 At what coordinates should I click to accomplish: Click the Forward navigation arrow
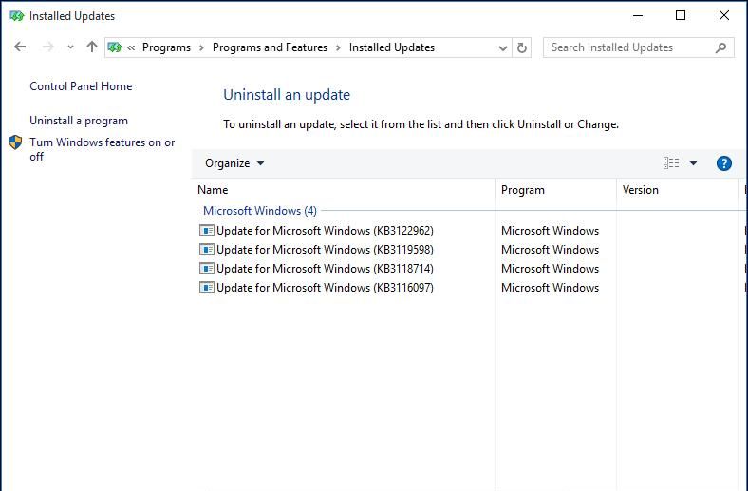48,47
